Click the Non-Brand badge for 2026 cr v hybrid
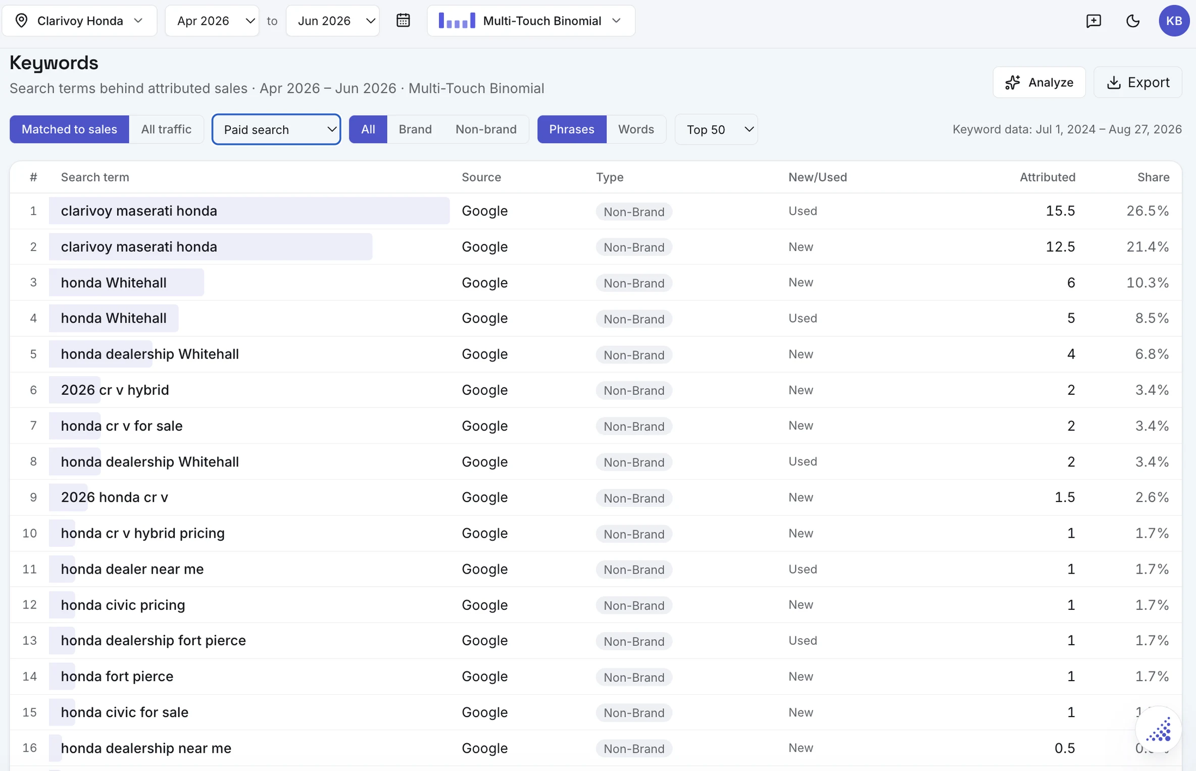The height and width of the screenshot is (771, 1196). pos(634,390)
